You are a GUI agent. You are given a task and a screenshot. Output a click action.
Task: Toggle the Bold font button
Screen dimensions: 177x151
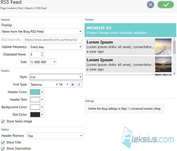click(73, 85)
